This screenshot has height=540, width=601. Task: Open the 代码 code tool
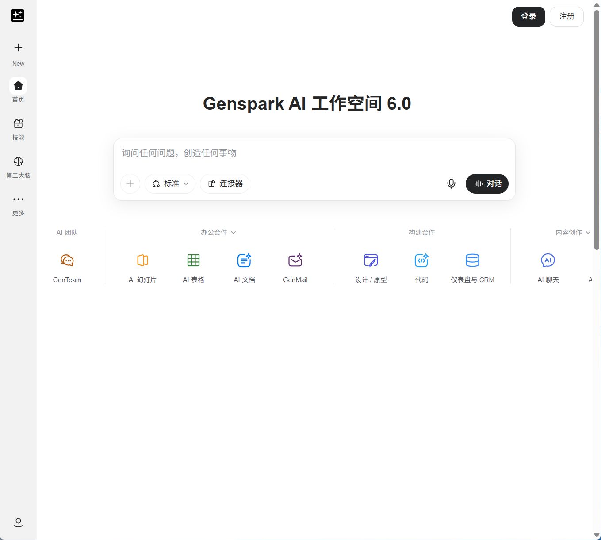point(421,268)
